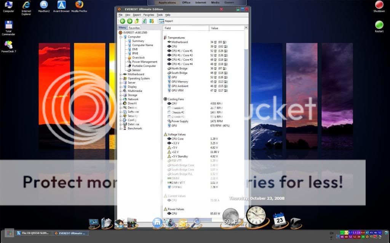Click the recycle bin icon at the dock end
Screen dimensions: 390x243
click(x=296, y=222)
